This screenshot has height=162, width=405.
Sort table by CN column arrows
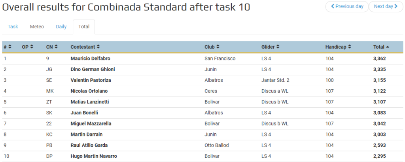pos(56,47)
